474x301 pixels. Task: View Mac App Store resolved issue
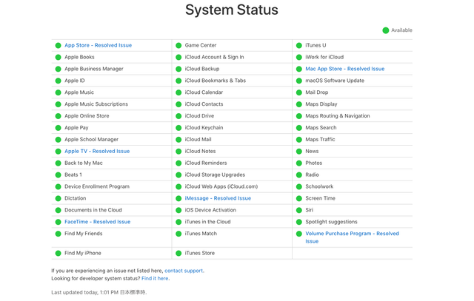[x=345, y=69]
